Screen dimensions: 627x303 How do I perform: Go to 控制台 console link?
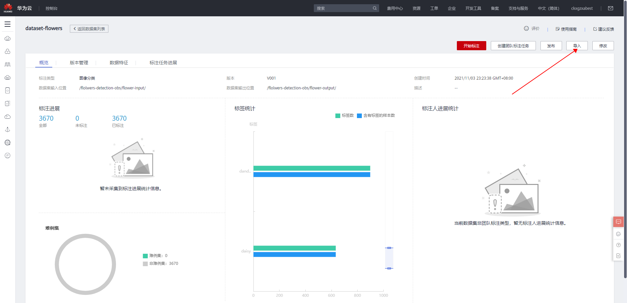52,8
